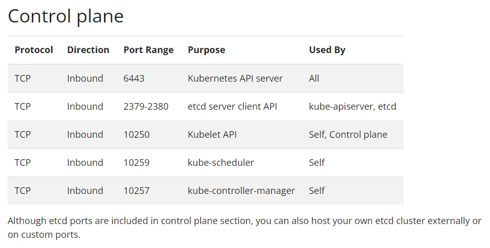Click the Kubelet API cell
Viewport: 490px width, 248px height.
(212, 135)
